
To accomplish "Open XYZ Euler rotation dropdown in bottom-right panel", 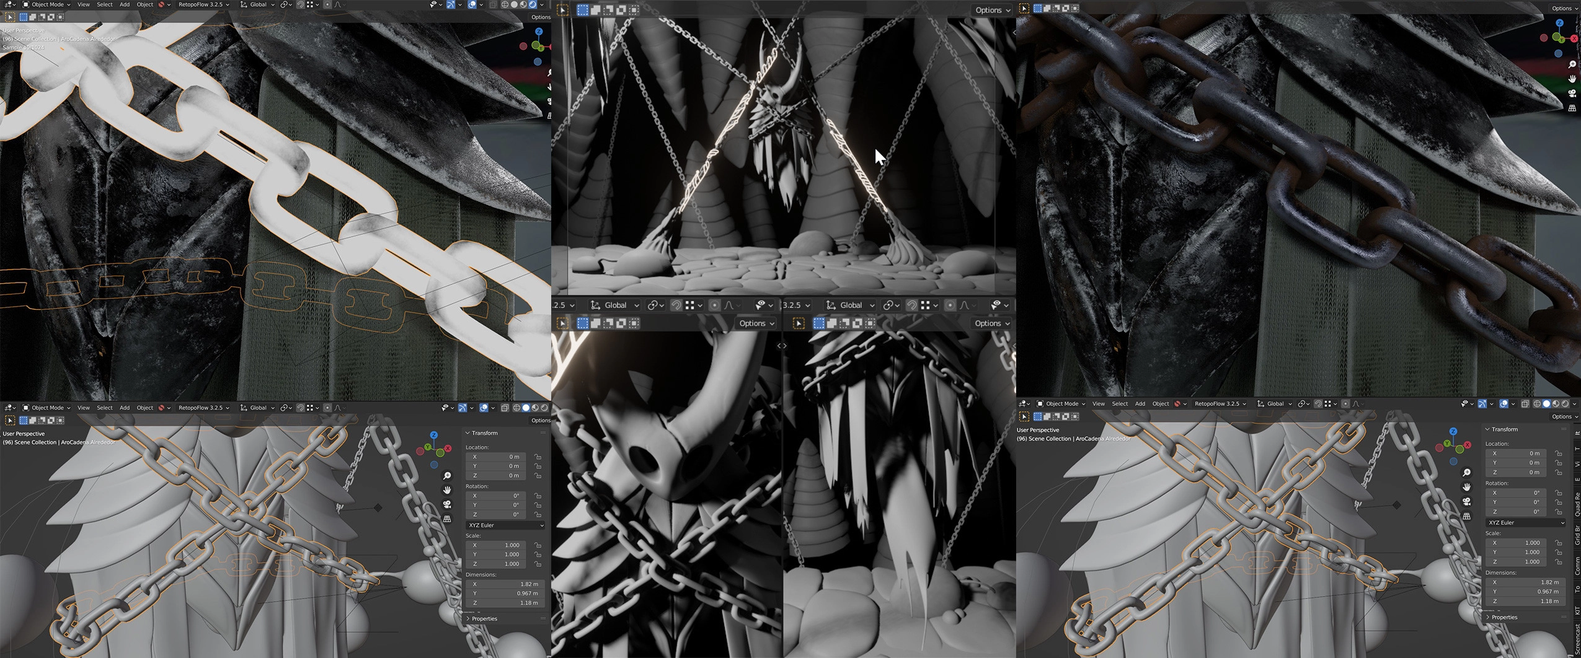I will click(1524, 522).
